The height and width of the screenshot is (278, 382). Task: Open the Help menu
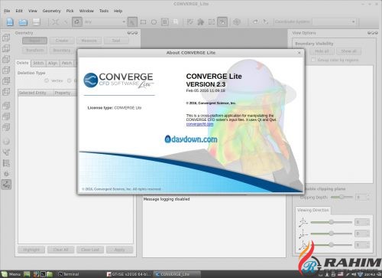point(118,11)
